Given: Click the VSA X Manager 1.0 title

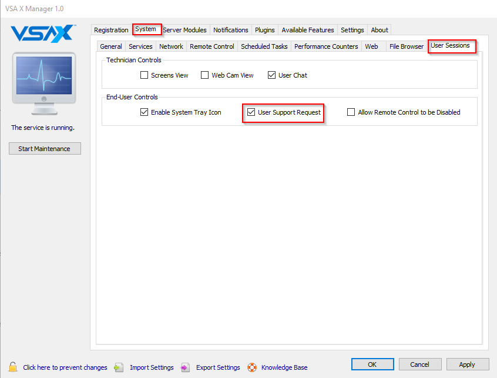Looking at the screenshot, I should (x=34, y=9).
